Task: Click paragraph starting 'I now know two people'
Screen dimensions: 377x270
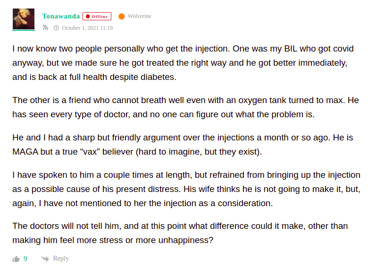Action: coord(183,63)
